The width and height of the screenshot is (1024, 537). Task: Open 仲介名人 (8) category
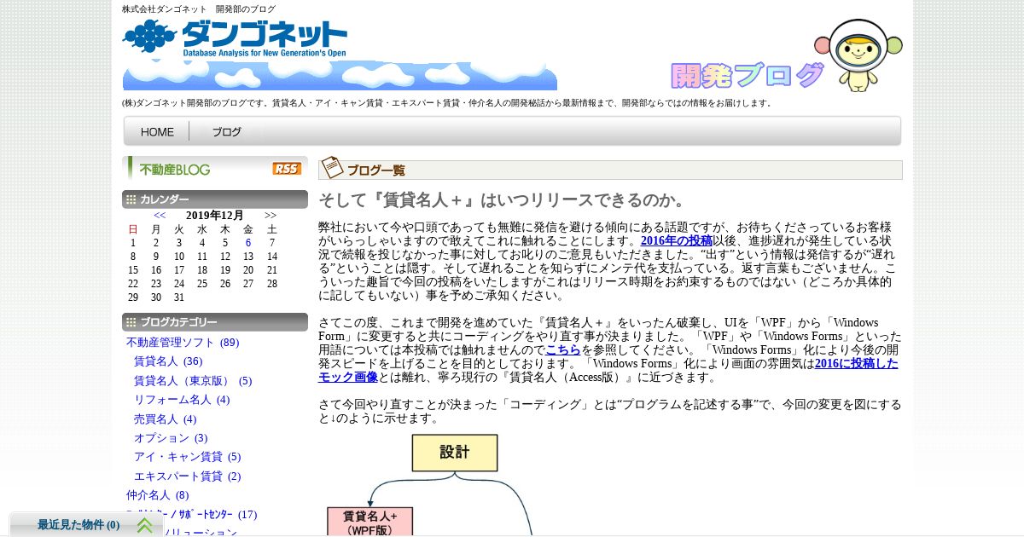pos(158,495)
